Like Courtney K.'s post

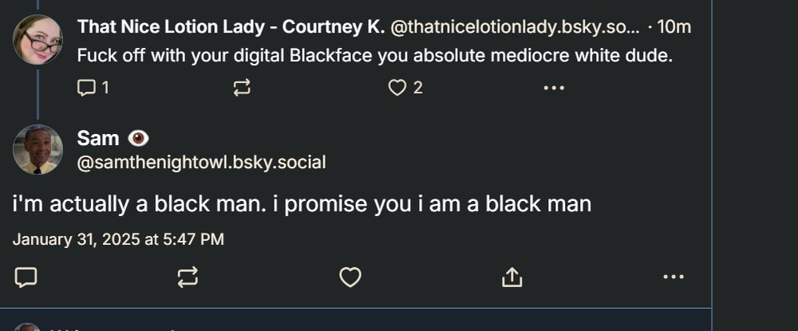click(x=397, y=88)
